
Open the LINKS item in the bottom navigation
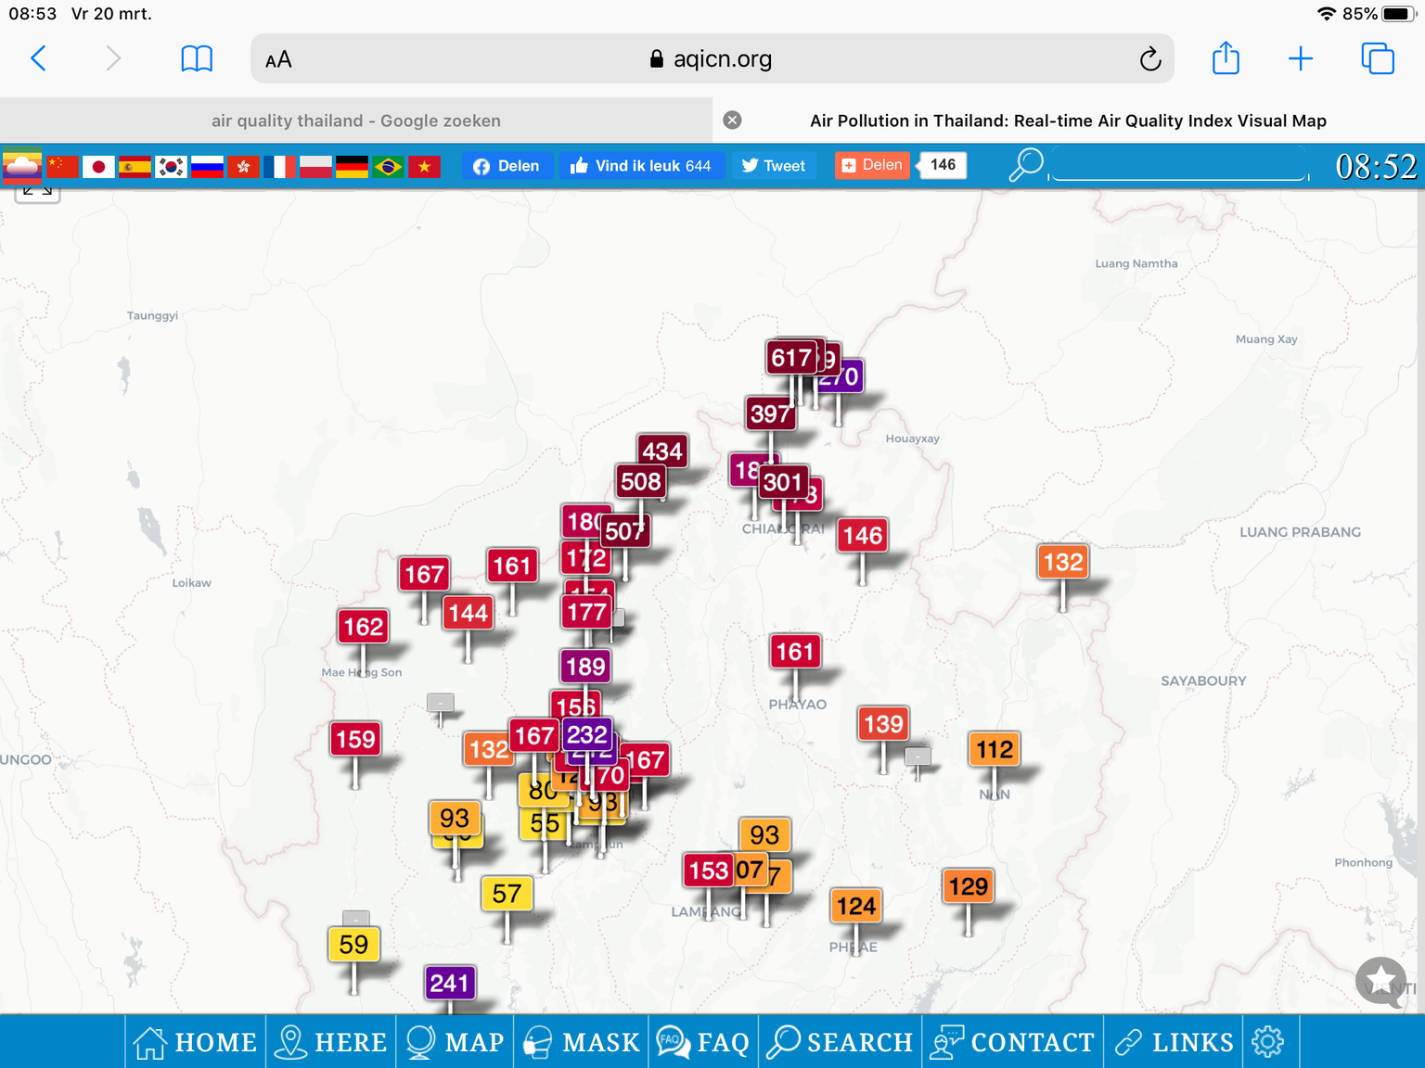[x=1174, y=1042]
